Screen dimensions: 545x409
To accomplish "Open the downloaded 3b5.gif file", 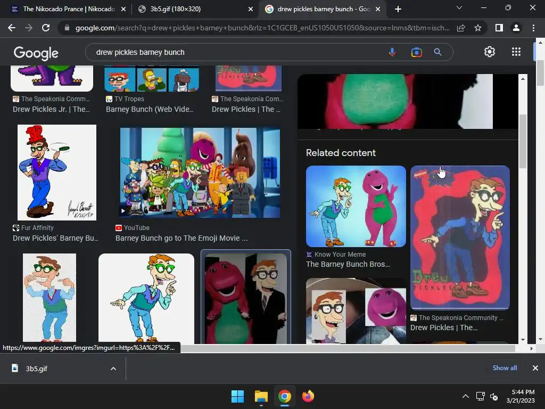I will pos(37,369).
